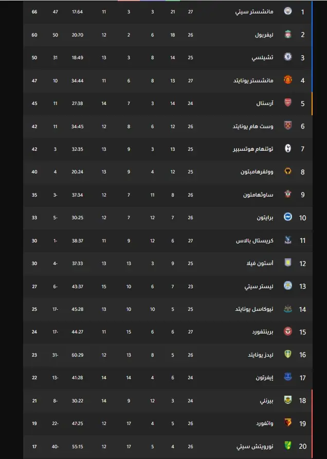
Task: Click the Brighton blue round crest
Action: coord(288,217)
